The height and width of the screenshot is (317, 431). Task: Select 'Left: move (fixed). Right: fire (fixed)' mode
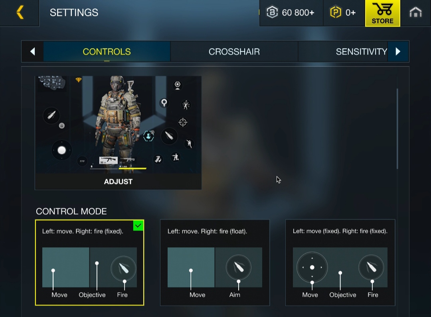tap(340, 262)
